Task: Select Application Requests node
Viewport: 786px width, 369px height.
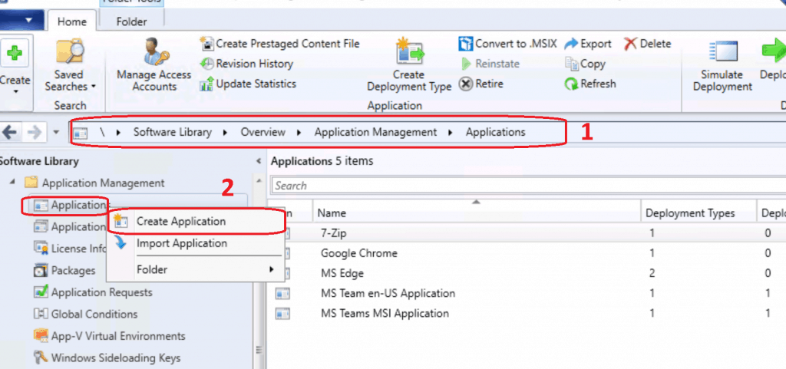Action: coord(93,292)
